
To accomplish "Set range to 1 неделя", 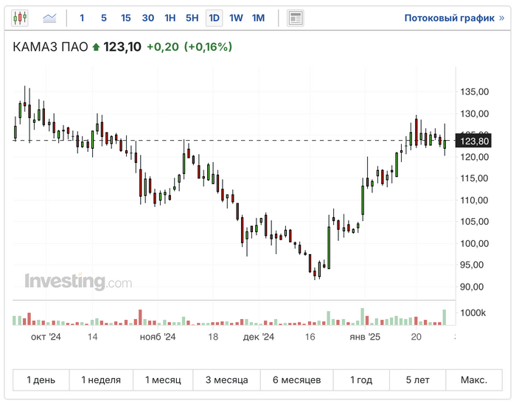I will pyautogui.click(x=101, y=380).
